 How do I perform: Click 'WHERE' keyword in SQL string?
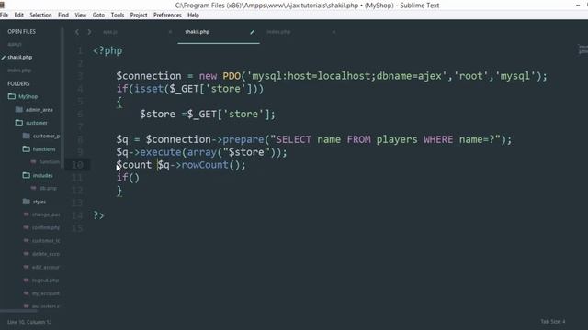[x=438, y=139]
